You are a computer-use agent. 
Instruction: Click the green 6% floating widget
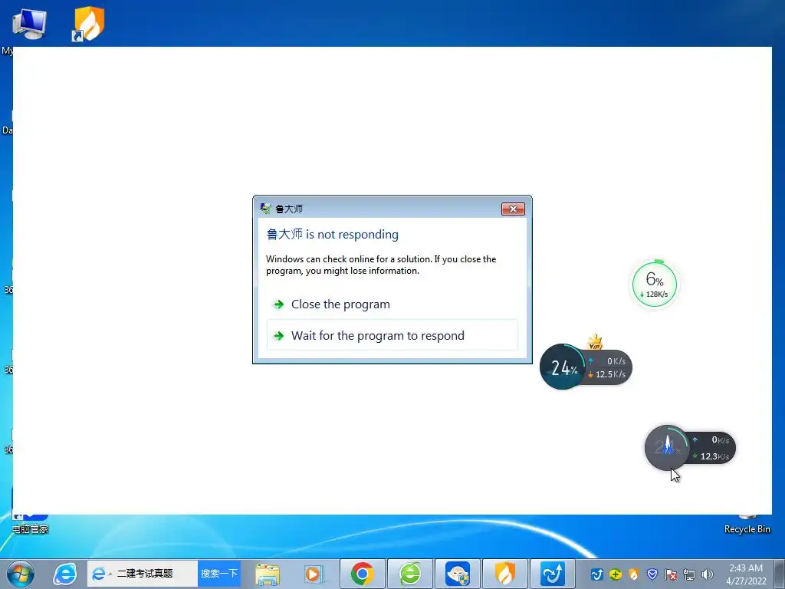point(655,285)
